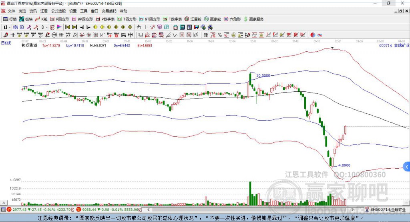Open the T四方形 tool
Image resolution: width=410 pixels, height=222 pixels.
(x=127, y=19)
